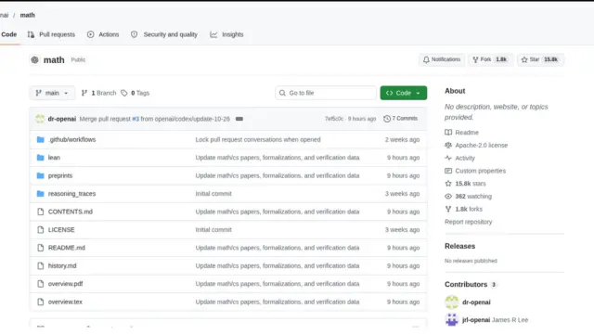
Task: Click the preprints folder icon
Action: pos(41,175)
